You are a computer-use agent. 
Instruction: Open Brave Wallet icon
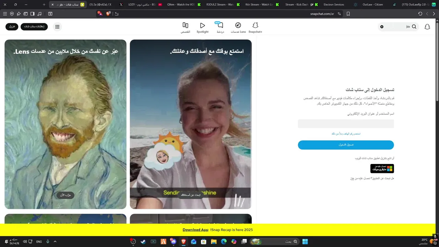point(26,14)
